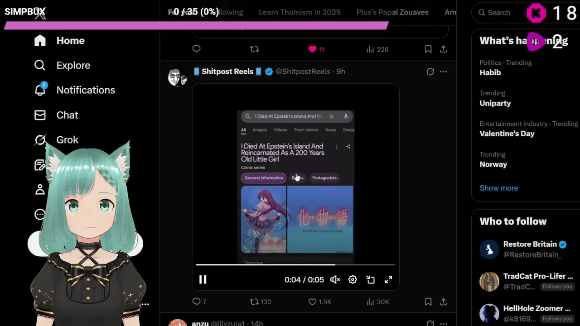Click the Explore magnifier icon
This screenshot has width=580, height=326.
click(x=40, y=66)
